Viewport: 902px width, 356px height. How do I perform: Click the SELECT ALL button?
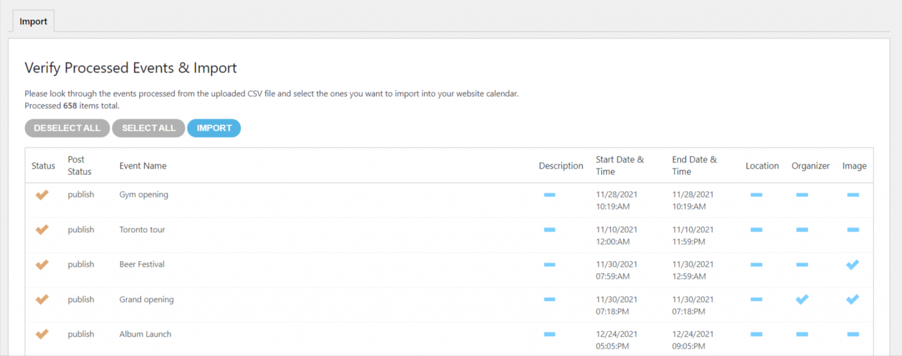(x=149, y=128)
